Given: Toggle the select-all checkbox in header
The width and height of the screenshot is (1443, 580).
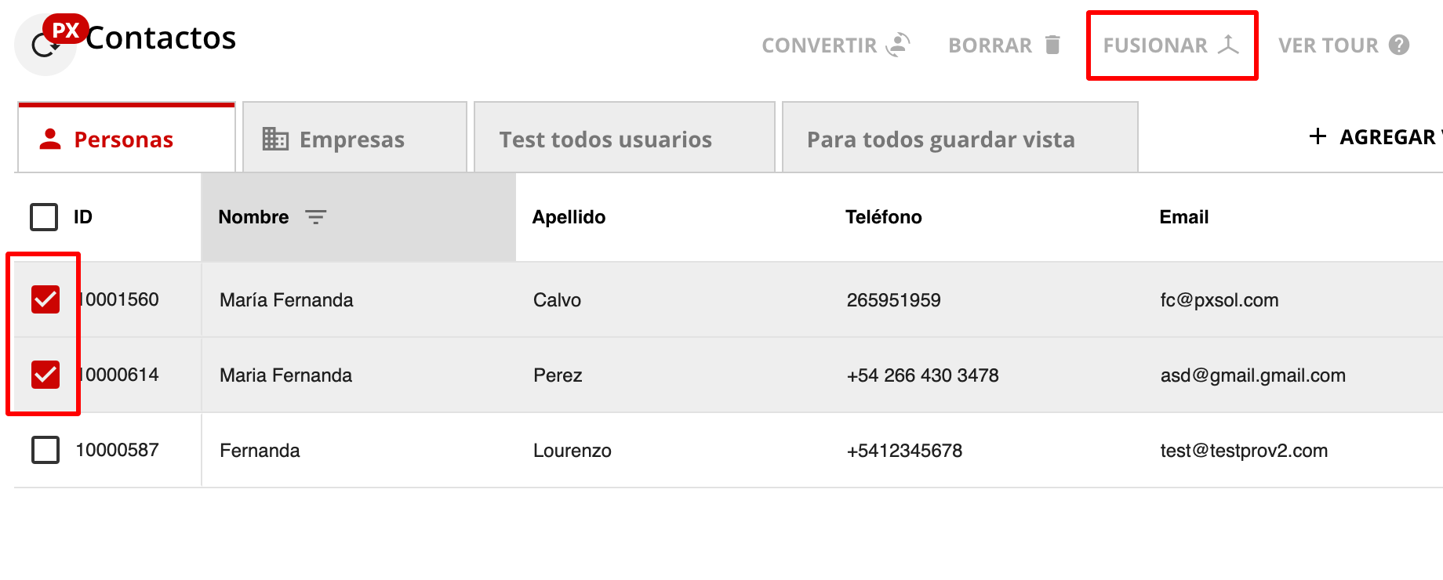Looking at the screenshot, I should (44, 217).
